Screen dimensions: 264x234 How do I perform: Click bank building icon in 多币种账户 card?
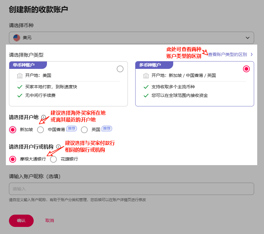(x=146, y=76)
